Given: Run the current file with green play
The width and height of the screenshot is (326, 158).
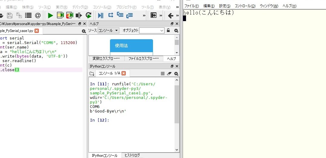Looking at the screenshot, I should pos(50,15).
